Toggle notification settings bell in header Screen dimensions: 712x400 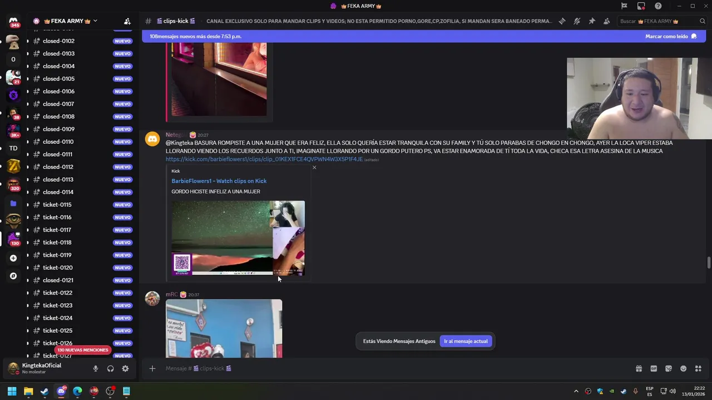tap(577, 21)
